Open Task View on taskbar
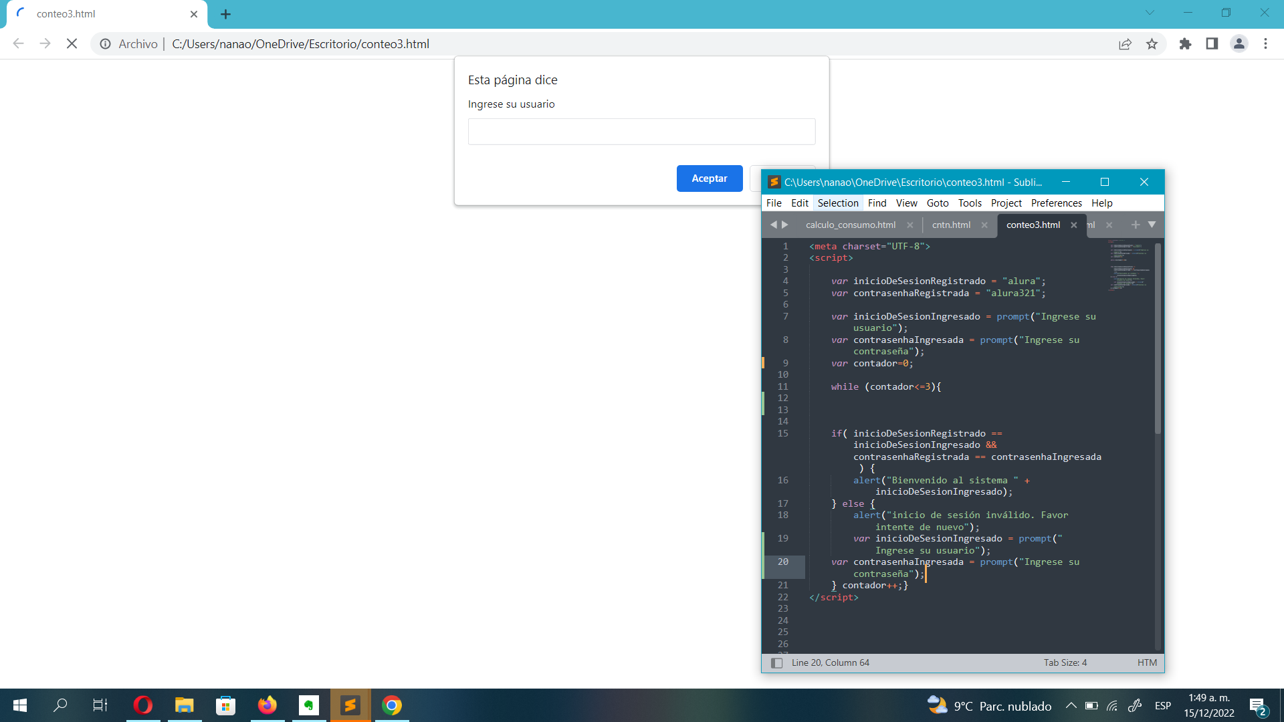1284x722 pixels. [100, 705]
